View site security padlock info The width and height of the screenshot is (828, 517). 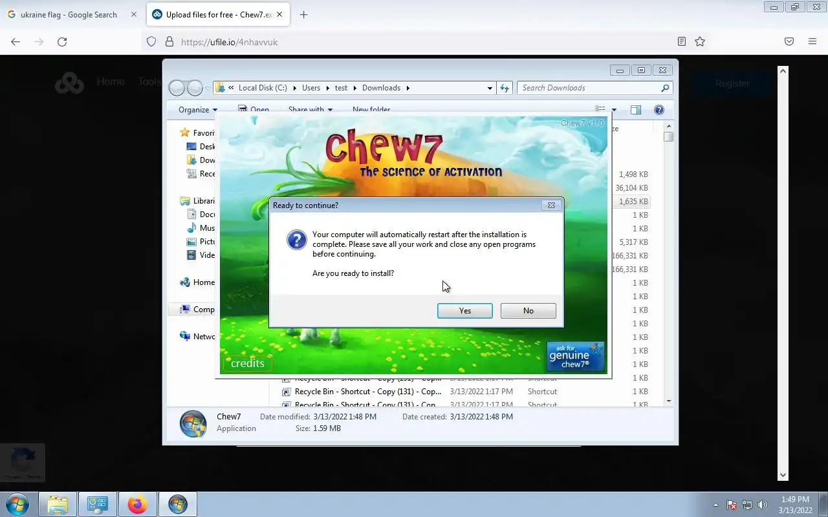coord(169,41)
